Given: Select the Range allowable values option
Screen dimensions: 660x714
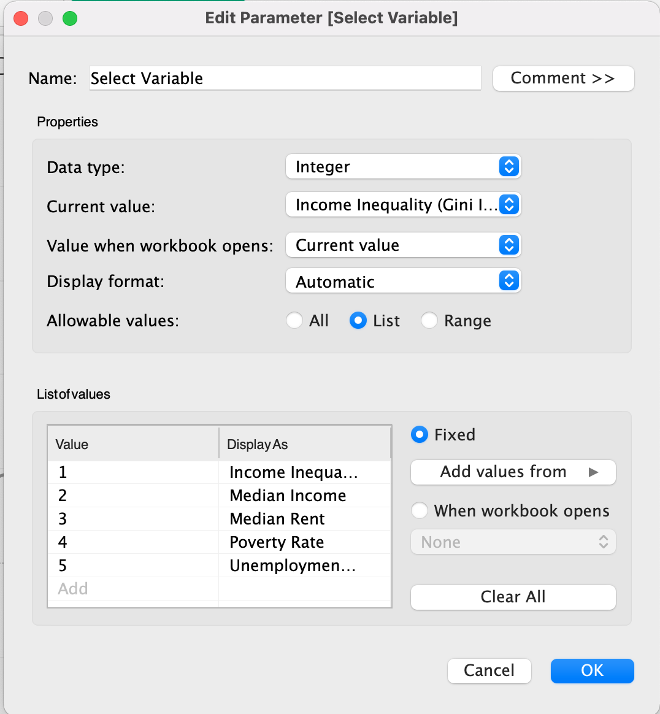Looking at the screenshot, I should [x=429, y=320].
